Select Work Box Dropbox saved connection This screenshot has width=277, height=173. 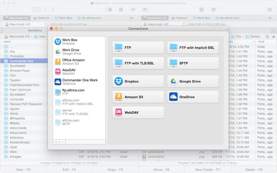[79, 42]
